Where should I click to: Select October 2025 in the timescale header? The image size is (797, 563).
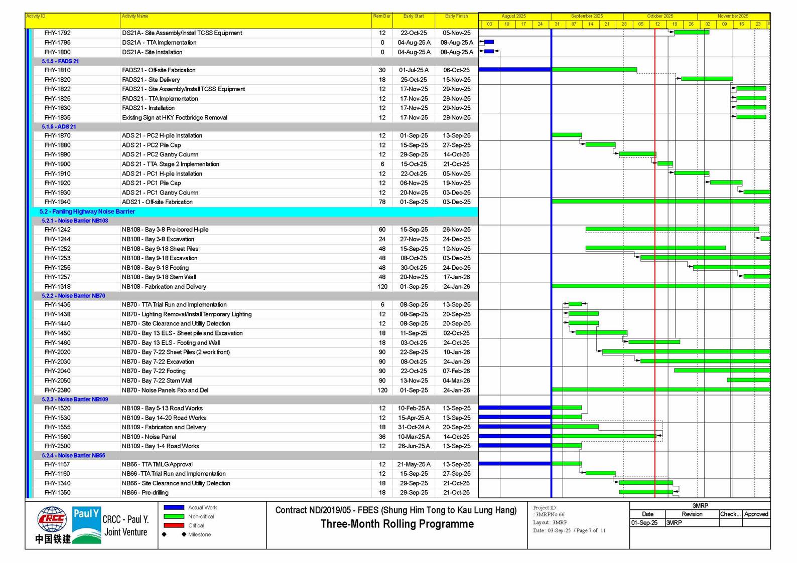660,17
